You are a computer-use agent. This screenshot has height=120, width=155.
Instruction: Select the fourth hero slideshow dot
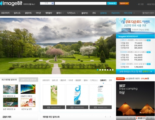point(105,70)
